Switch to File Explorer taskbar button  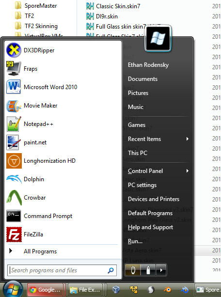tap(85, 290)
